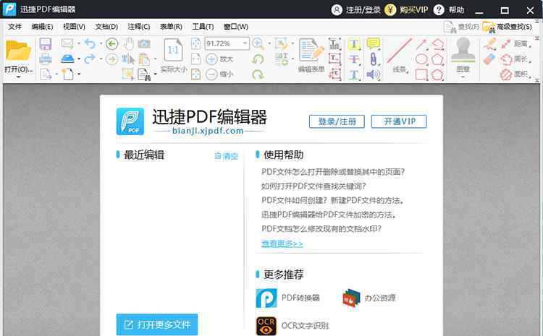Open the Comment (注释(C)) menu

(x=139, y=27)
